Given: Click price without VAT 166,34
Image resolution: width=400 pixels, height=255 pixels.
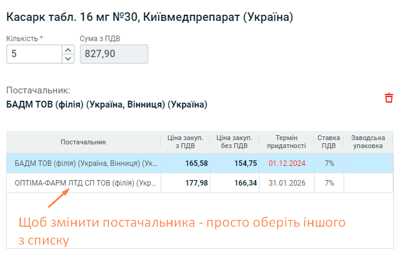Looking at the screenshot, I should pyautogui.click(x=245, y=183).
